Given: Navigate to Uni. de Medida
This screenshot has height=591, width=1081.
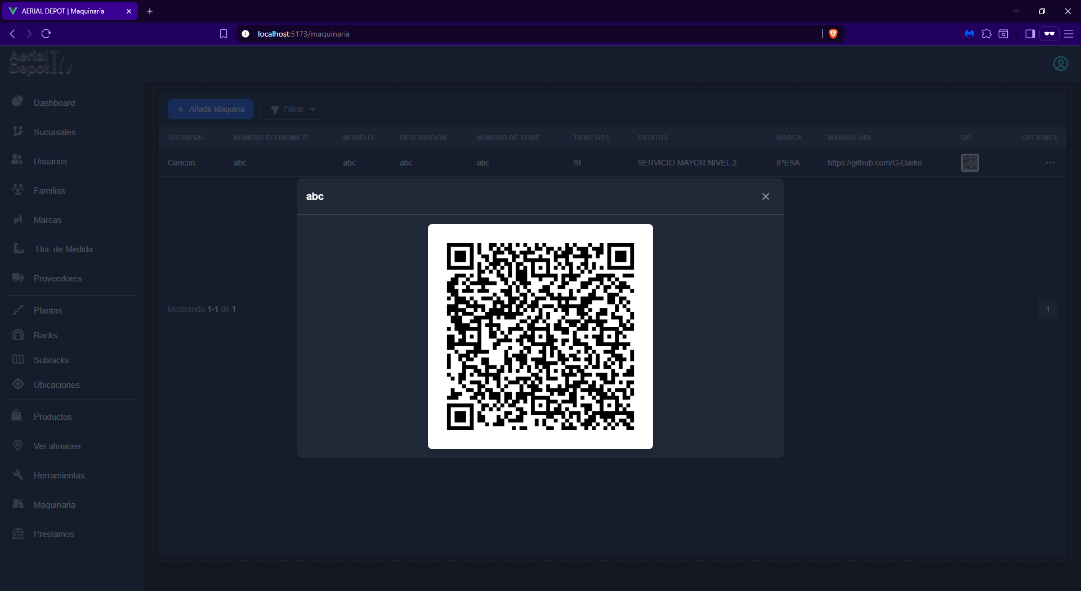Looking at the screenshot, I should point(64,249).
